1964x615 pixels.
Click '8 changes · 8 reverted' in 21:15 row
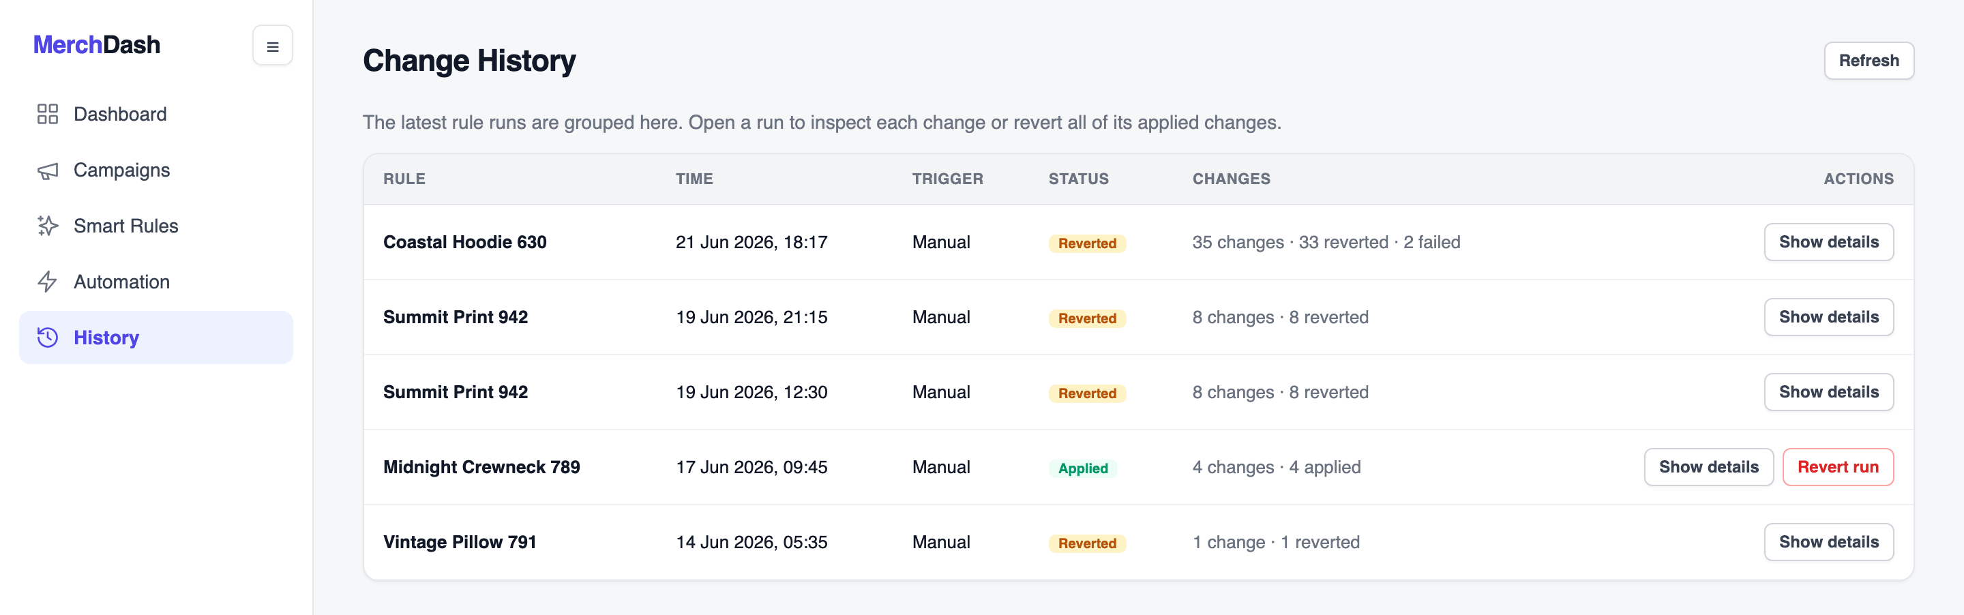point(1280,317)
